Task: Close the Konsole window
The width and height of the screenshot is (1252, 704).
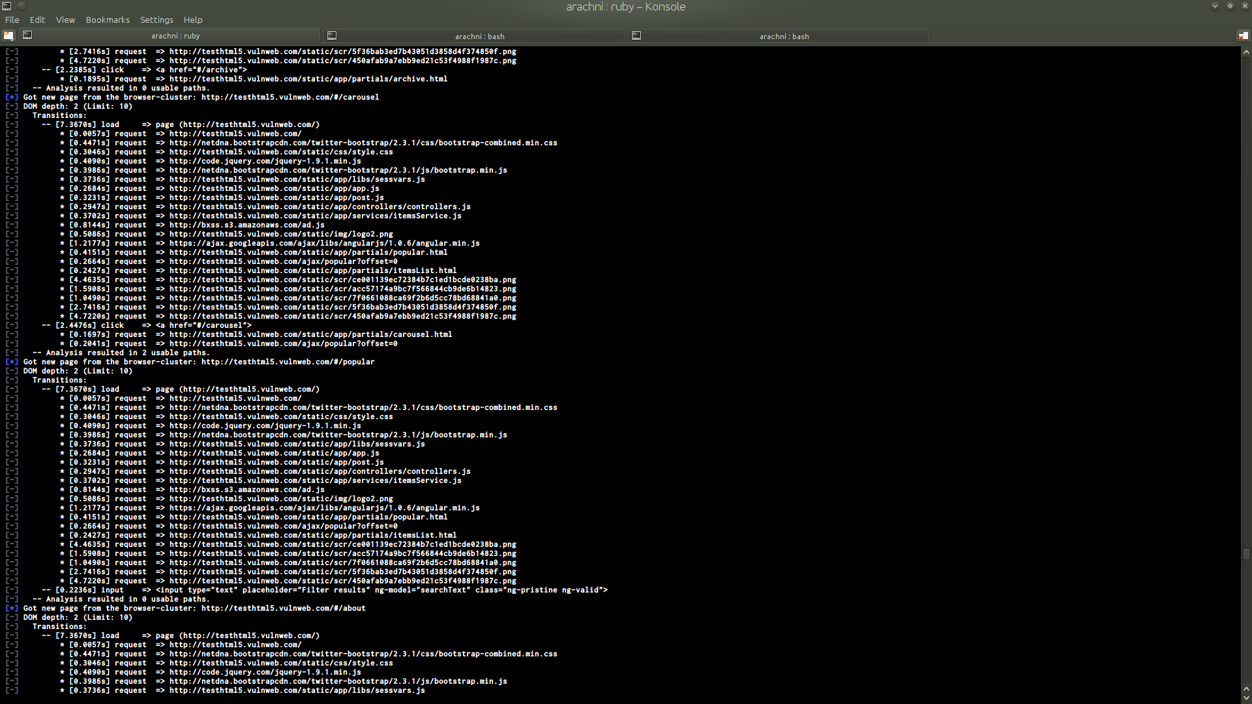Action: pyautogui.click(x=1244, y=6)
